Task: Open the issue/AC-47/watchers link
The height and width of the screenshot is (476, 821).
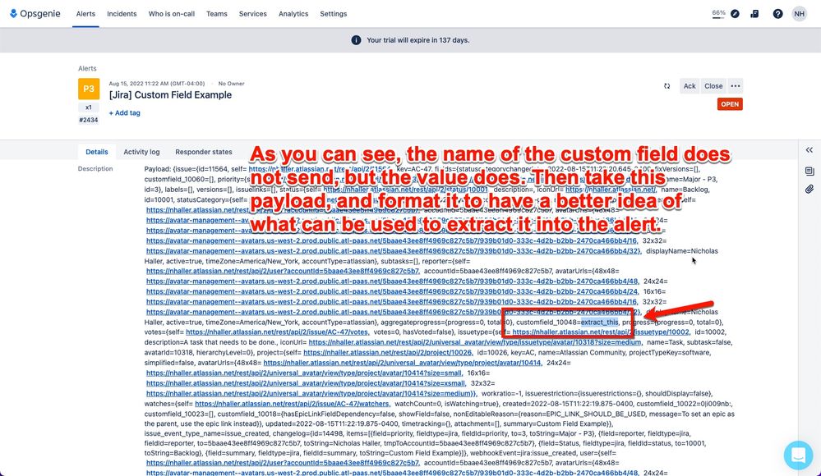Action: [293, 404]
